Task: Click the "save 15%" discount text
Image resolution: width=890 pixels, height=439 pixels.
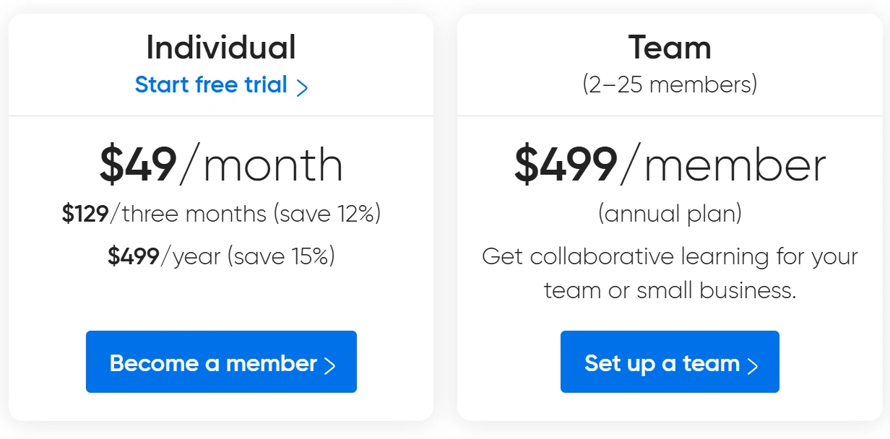Action: 281,256
